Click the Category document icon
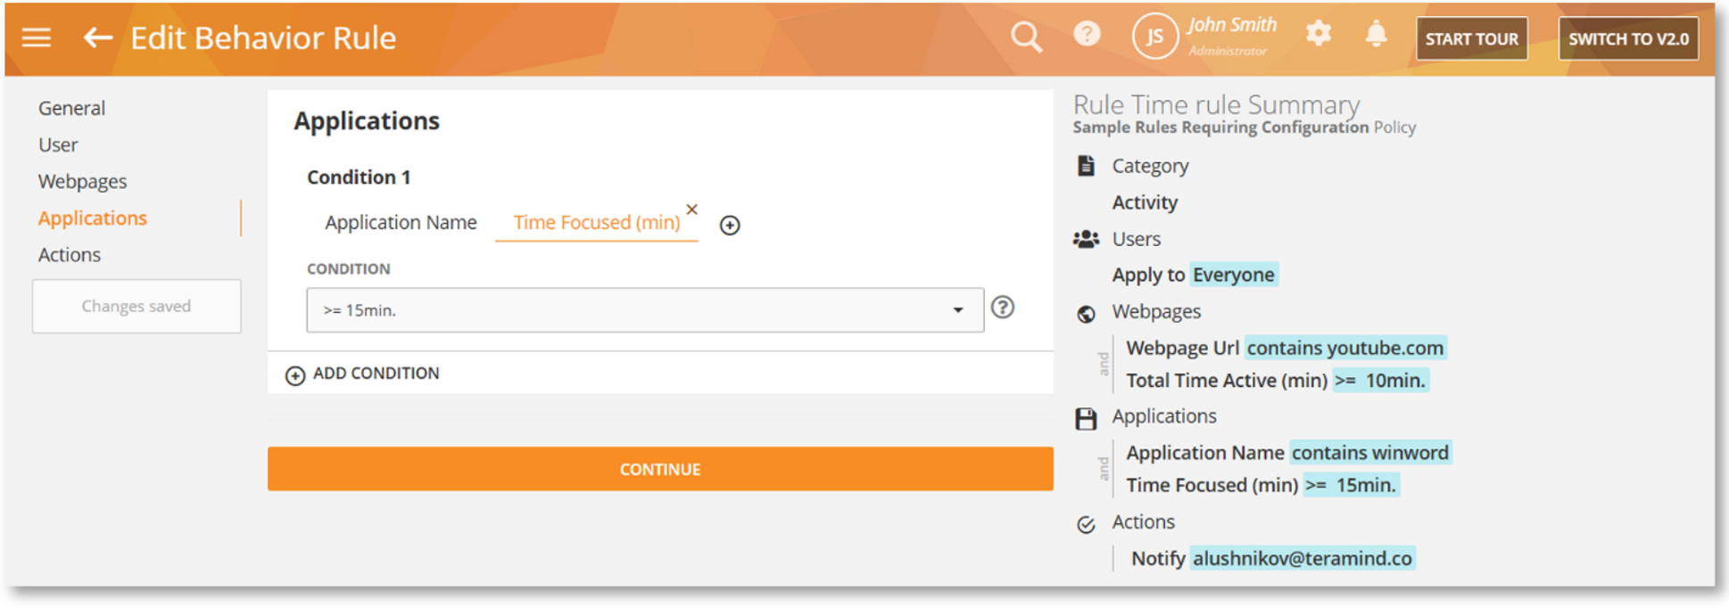This screenshot has height=608, width=1729. (1086, 166)
